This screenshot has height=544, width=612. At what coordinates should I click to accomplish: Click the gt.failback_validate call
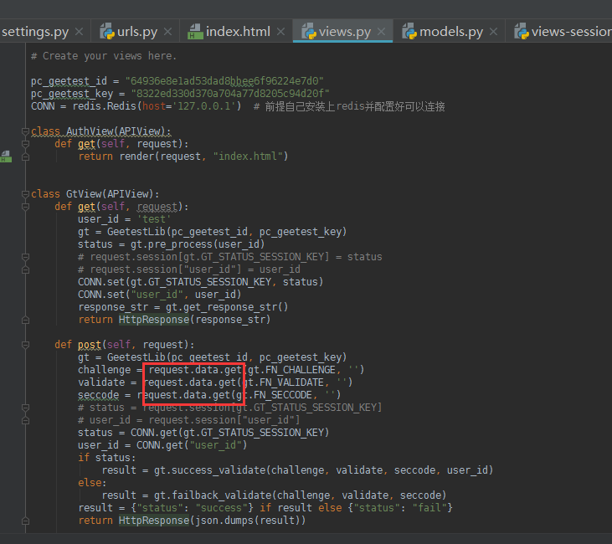pyautogui.click(x=301, y=495)
